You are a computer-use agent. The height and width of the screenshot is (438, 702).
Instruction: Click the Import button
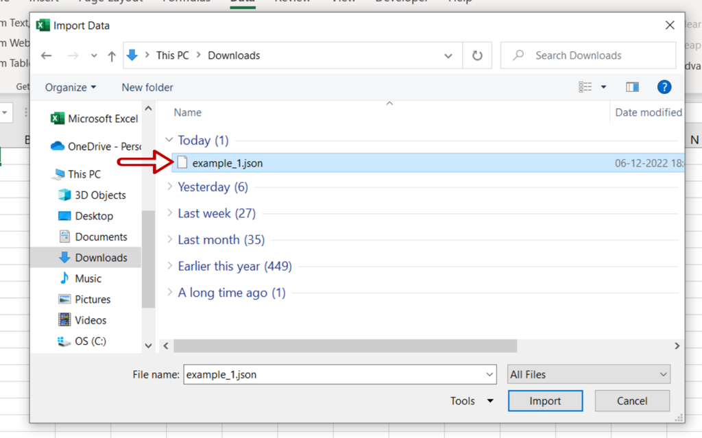545,400
